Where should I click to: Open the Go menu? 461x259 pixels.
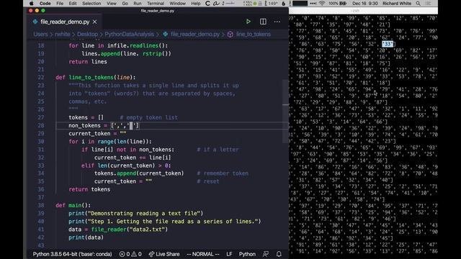point(125,4)
